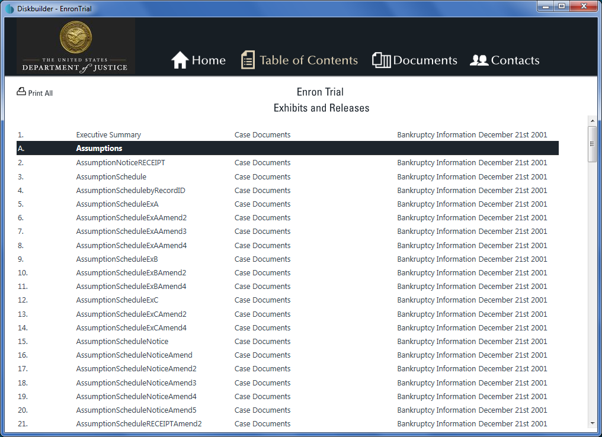Open AssumptionScheduleExCAmend4 document
Viewport: 602px width, 437px height.
132,328
